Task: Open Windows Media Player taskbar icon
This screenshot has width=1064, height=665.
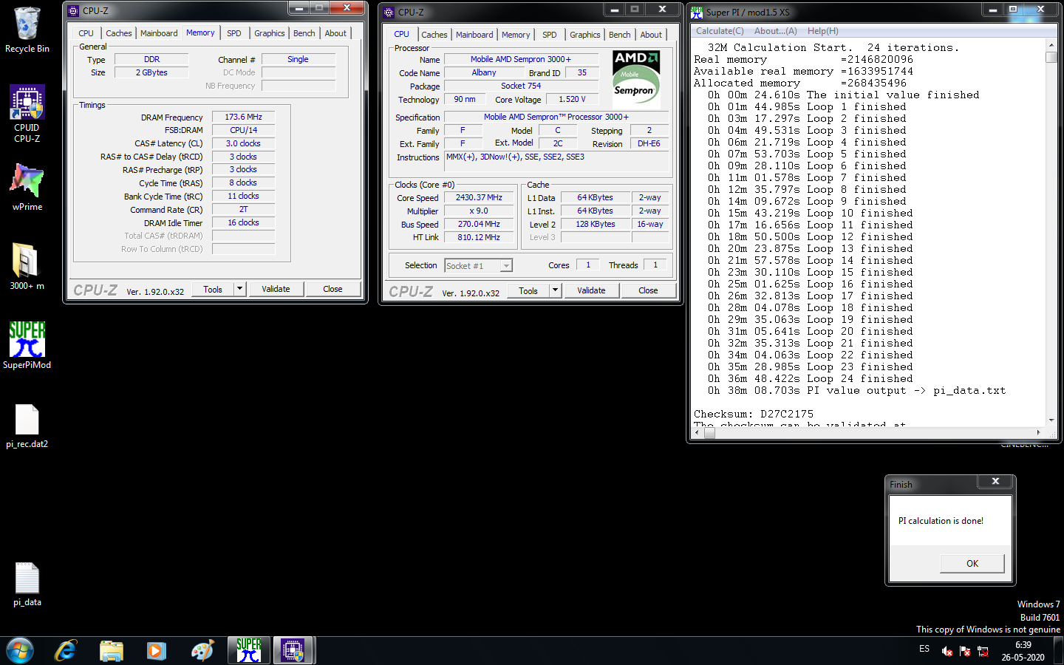Action: pos(156,651)
